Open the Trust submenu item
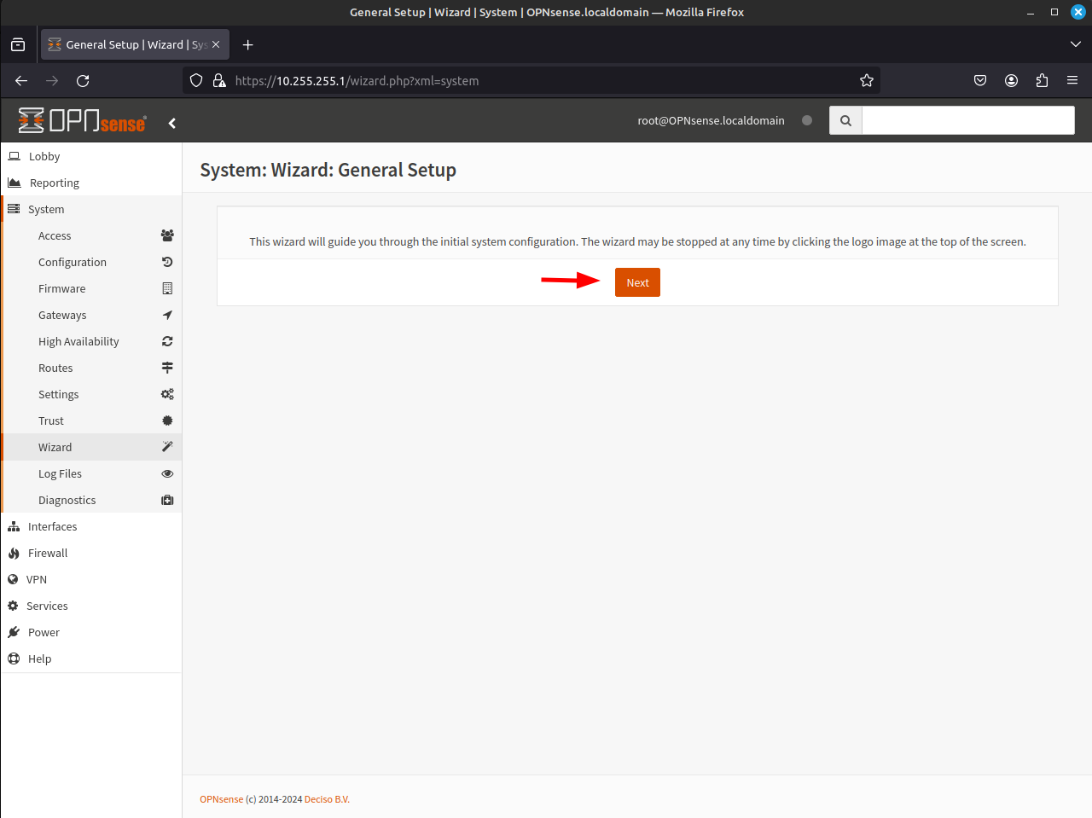 51,421
